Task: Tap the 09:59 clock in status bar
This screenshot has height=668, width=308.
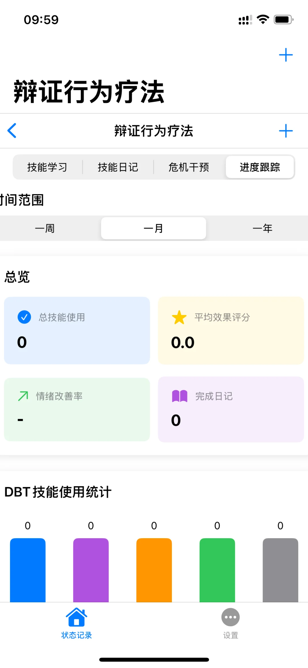Action: 41,20
